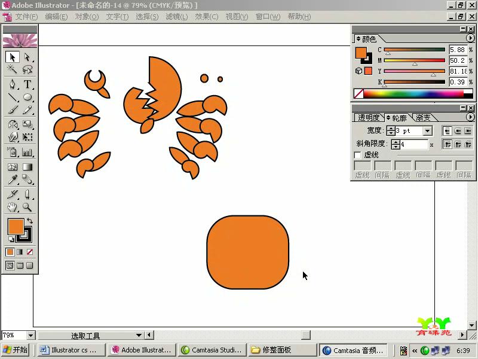Open the 颜色 panel flyout menu arrow
Viewport: 478px width, 359px height.
tap(470, 38)
